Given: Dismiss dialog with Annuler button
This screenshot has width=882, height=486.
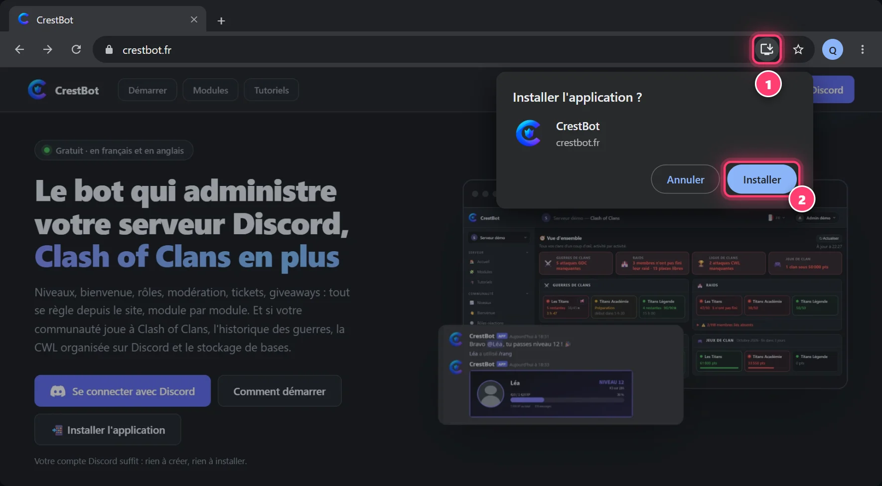Looking at the screenshot, I should pos(685,179).
